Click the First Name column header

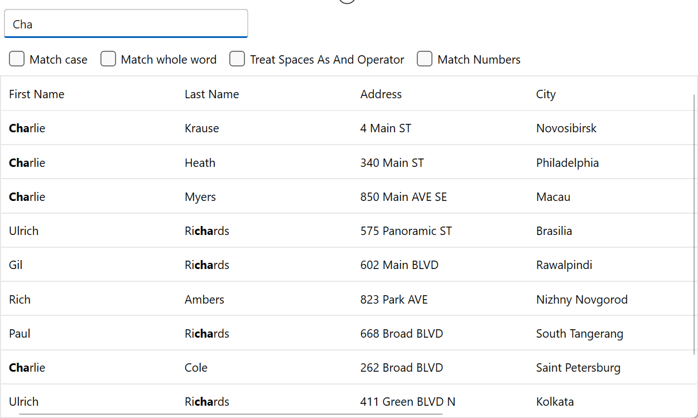click(x=36, y=94)
